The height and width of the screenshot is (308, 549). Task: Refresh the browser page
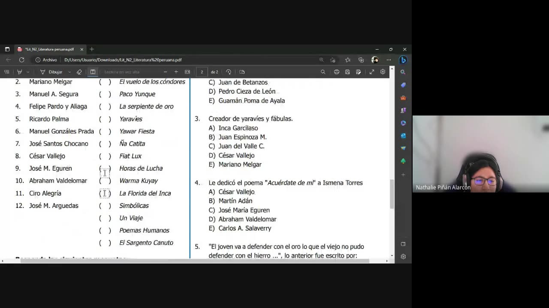click(x=21, y=60)
